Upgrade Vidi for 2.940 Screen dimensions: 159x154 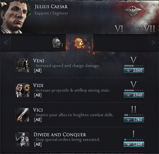click(x=134, y=95)
